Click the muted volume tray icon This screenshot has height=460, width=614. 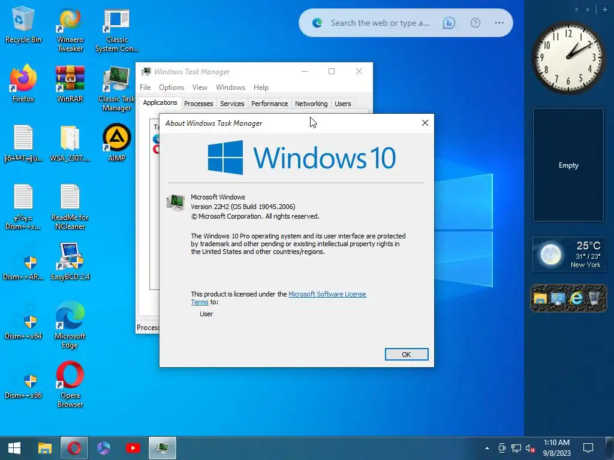click(x=530, y=448)
